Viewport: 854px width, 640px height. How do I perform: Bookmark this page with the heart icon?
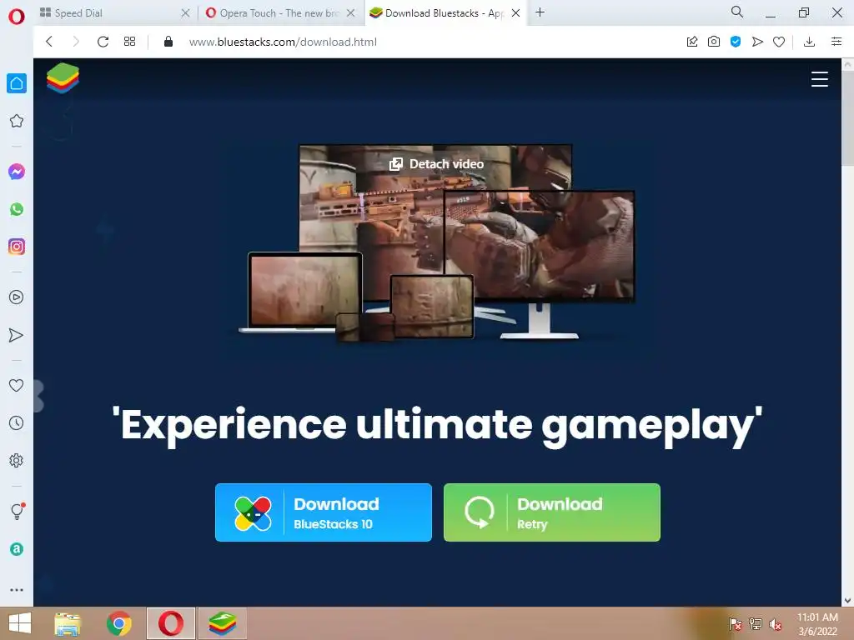(x=779, y=42)
